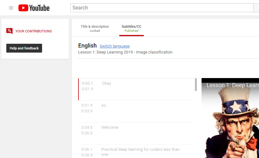Select the 'Welcome' subtitle line
This screenshot has width=259, height=158.
pos(136,133)
